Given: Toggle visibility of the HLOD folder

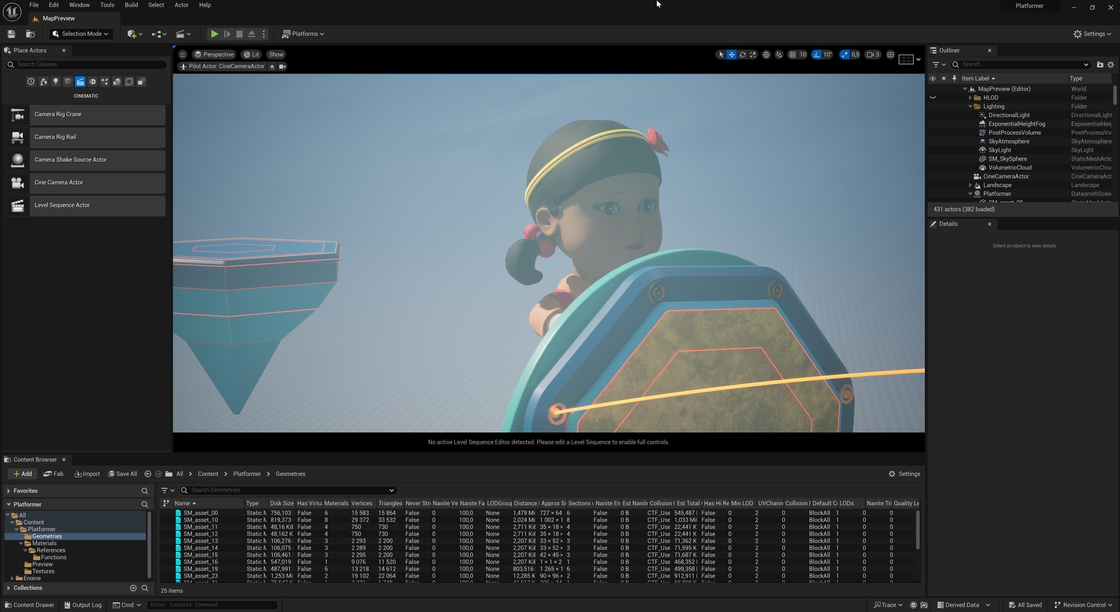Looking at the screenshot, I should pos(932,98).
